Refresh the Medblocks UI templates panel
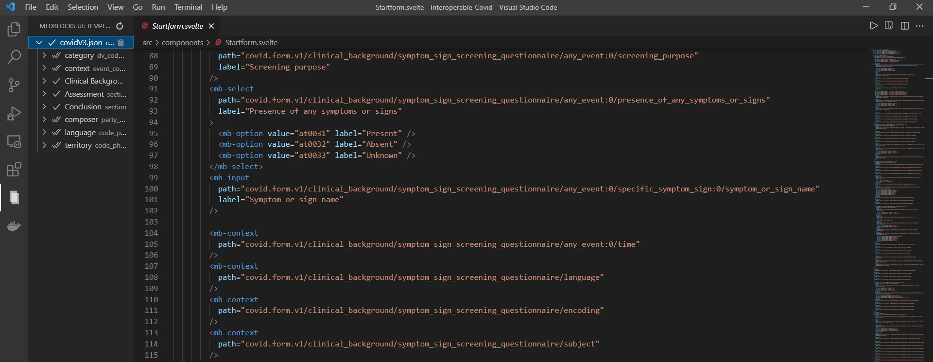 120,26
